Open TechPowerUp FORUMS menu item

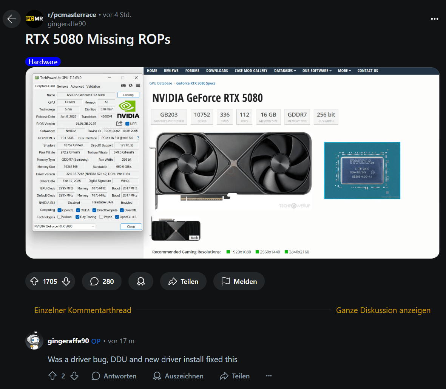pos(192,71)
